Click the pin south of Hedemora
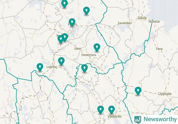 point(84,68)
